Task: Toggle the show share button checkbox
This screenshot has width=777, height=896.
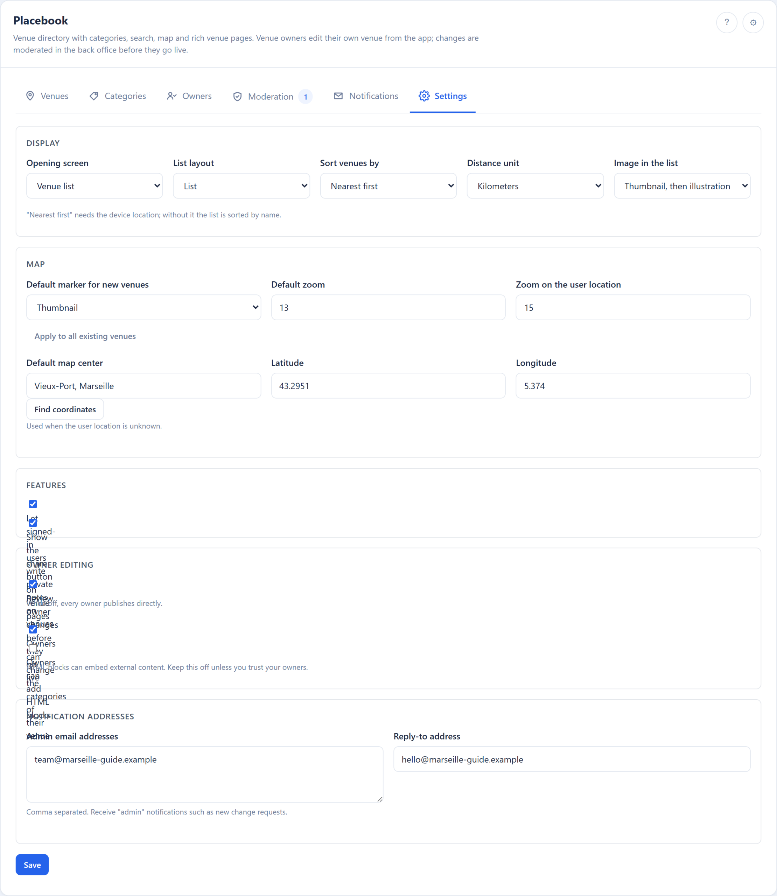Action: click(33, 522)
